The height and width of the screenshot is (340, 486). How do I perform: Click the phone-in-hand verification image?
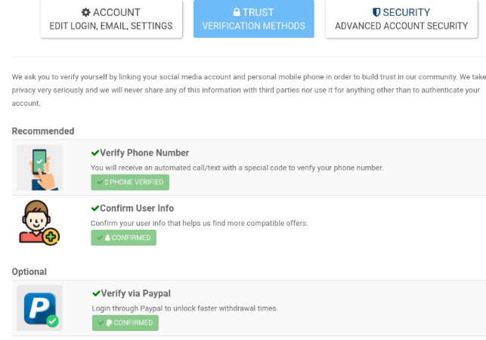click(x=39, y=168)
